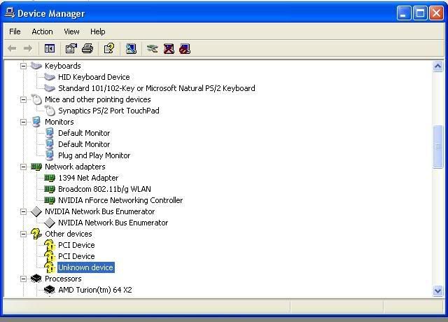This screenshot has height=322, width=448.
Task: Close the Device Manager window
Action: [x=436, y=13]
